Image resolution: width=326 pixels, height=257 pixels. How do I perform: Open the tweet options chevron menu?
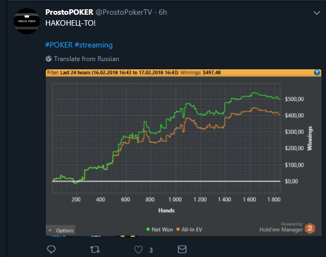[x=317, y=13]
